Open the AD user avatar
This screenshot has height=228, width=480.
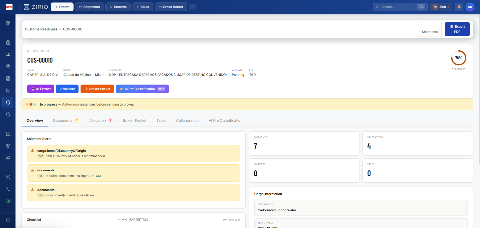pyautogui.click(x=470, y=7)
